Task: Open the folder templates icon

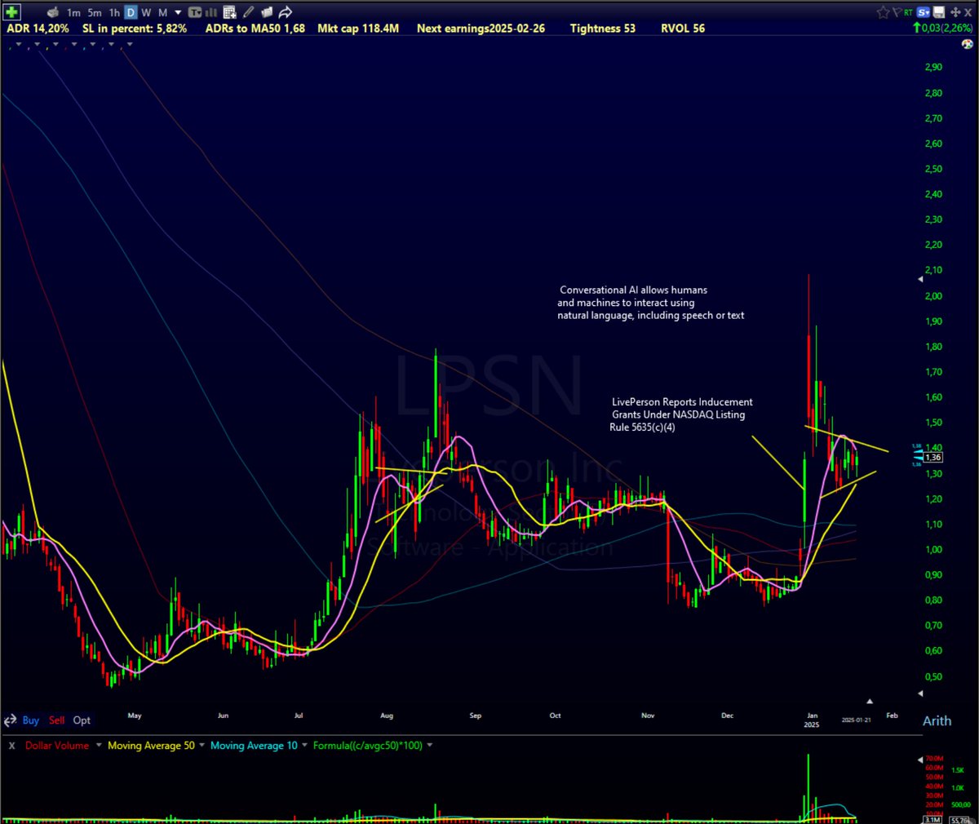Action: (x=267, y=12)
